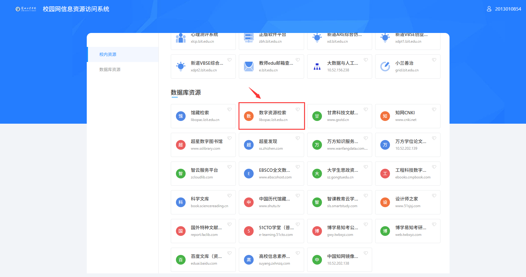Click the username 2013010854

click(508, 9)
